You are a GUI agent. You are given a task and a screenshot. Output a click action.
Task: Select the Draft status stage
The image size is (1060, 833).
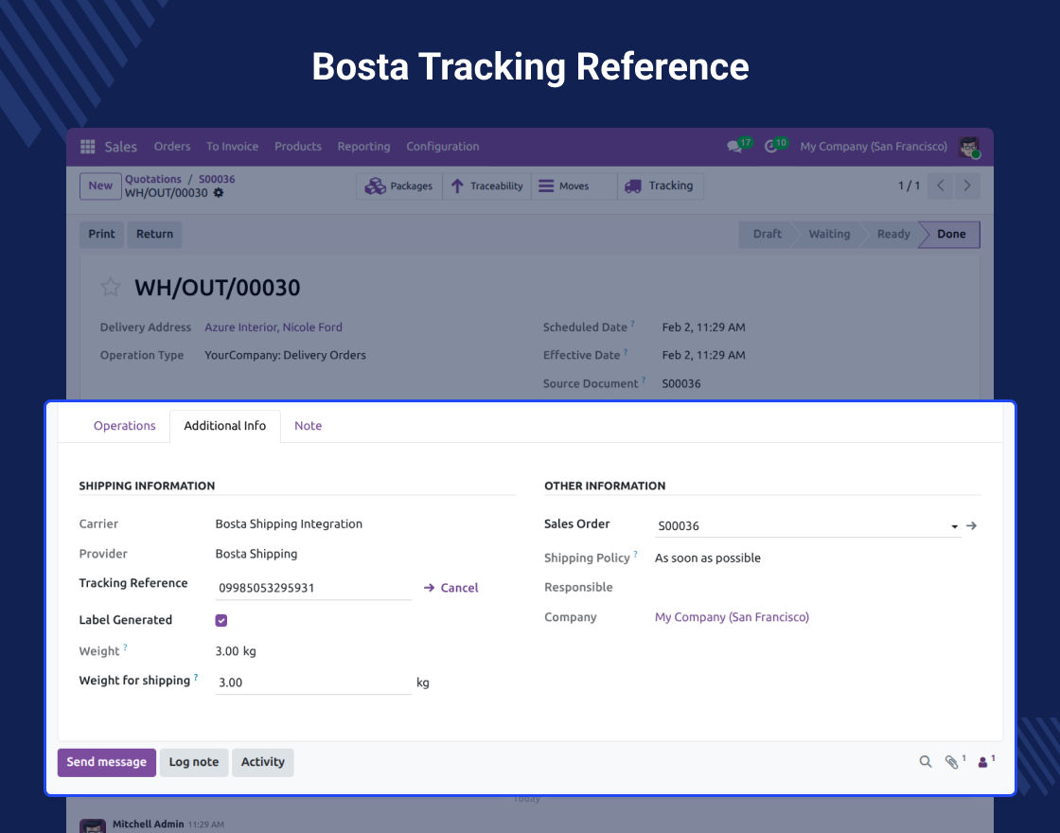point(767,234)
